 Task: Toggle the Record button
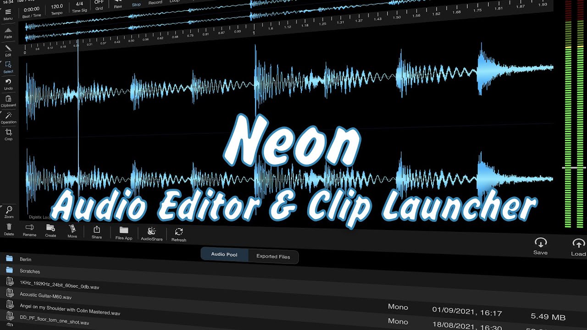click(155, 2)
